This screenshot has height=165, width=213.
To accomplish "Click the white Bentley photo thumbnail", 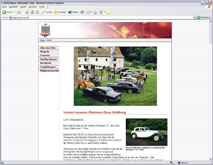I will [147, 132].
